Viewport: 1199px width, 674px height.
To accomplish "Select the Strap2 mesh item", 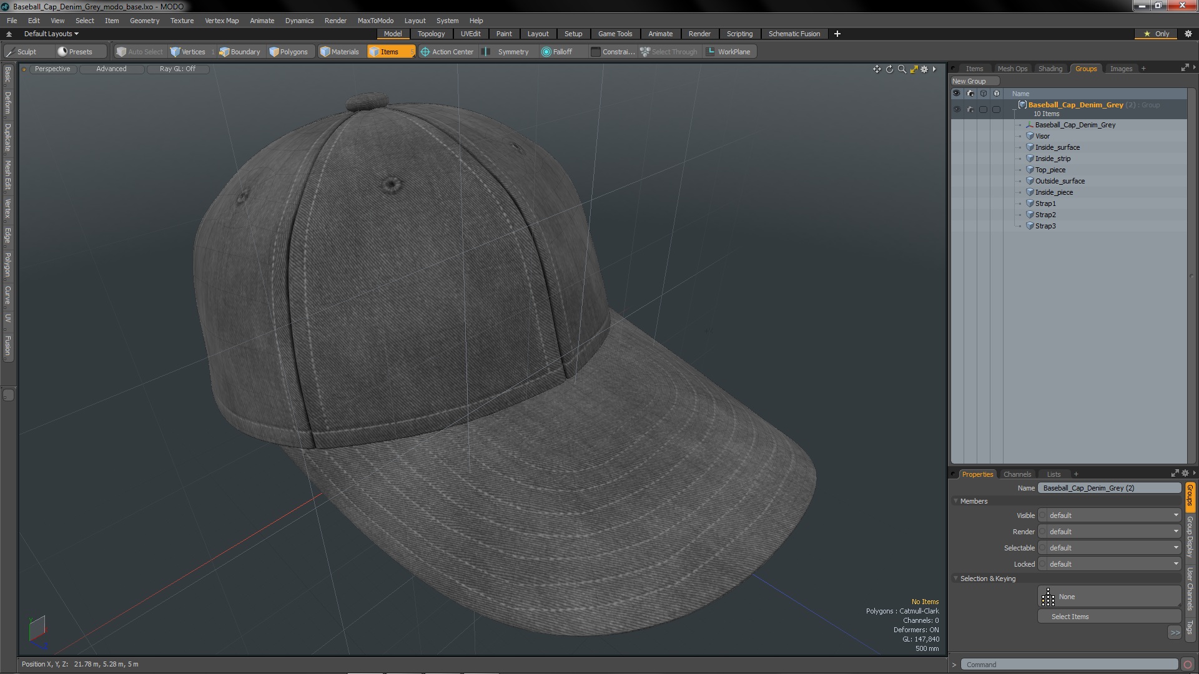I will coord(1045,215).
